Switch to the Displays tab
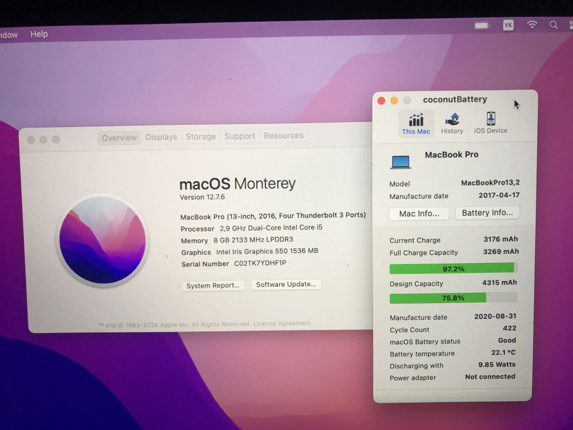573x430 pixels. pos(161,137)
